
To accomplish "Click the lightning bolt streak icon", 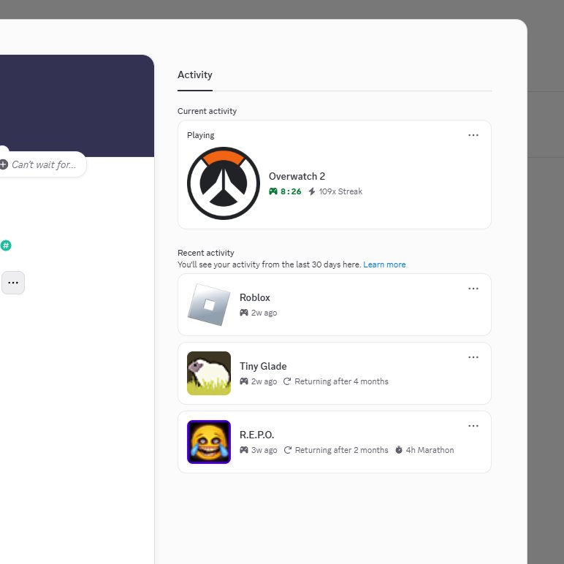I will tap(312, 191).
